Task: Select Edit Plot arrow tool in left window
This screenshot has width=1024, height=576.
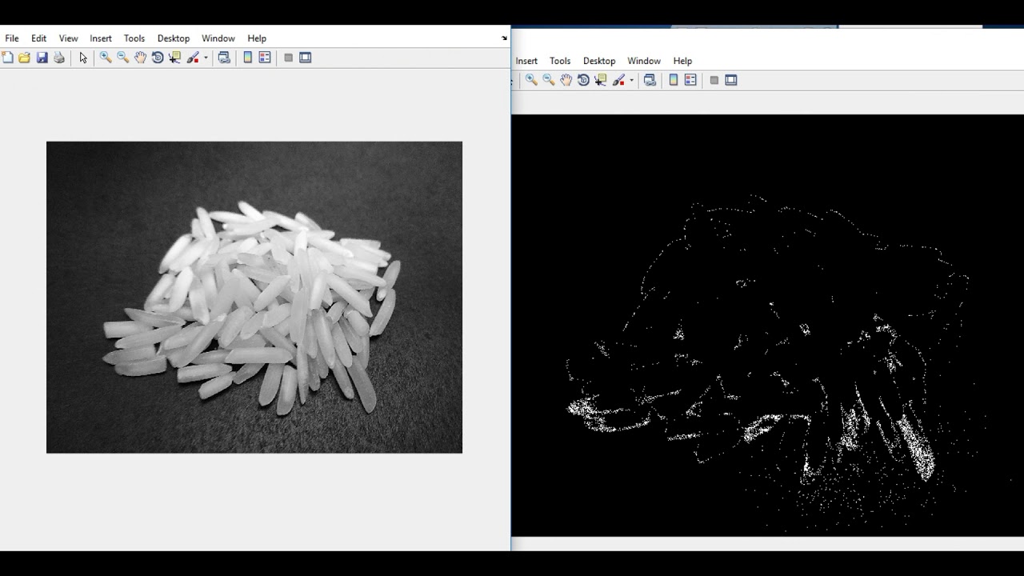Action: (82, 58)
